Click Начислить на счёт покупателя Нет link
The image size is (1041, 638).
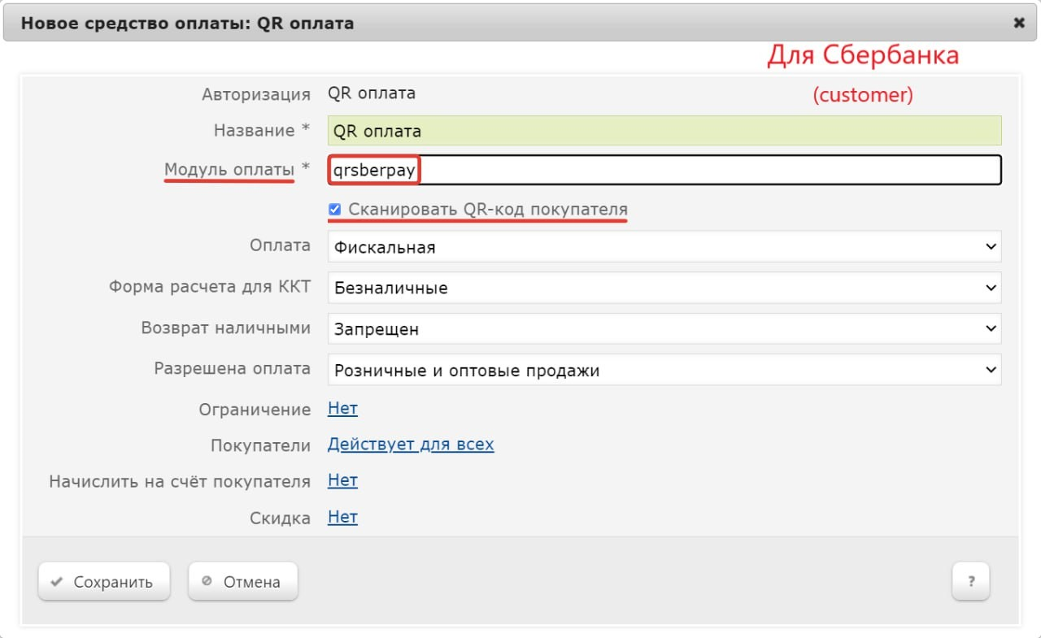coord(342,480)
